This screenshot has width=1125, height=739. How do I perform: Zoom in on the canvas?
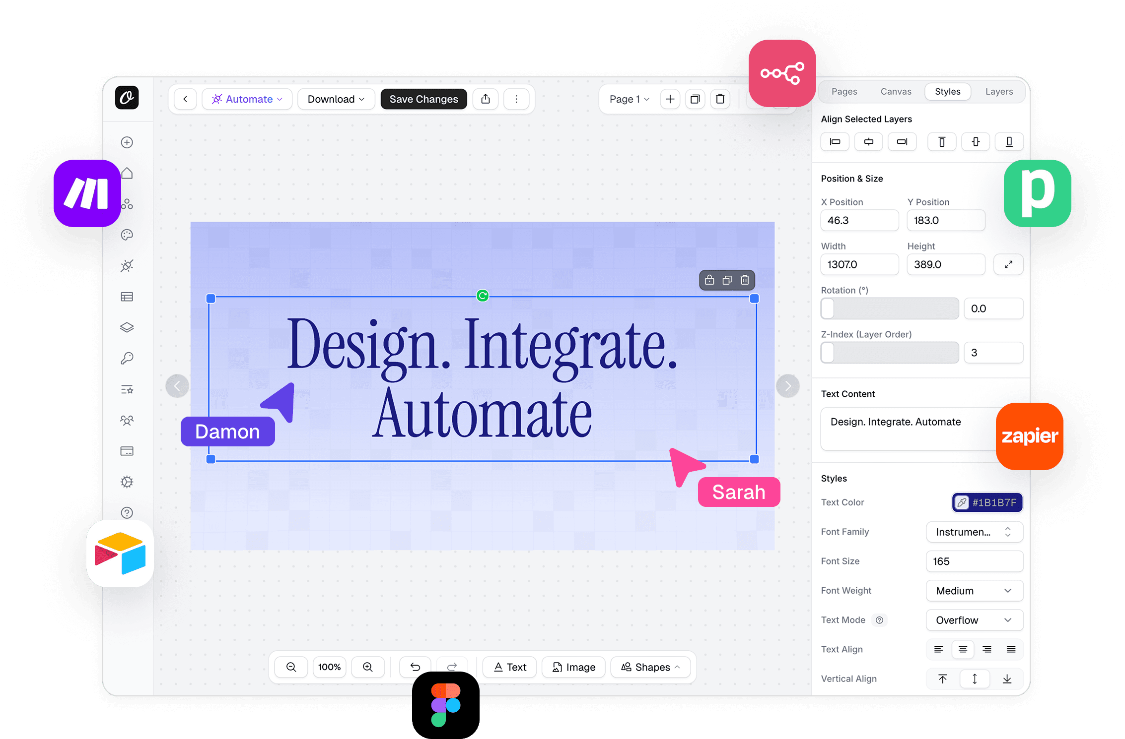point(367,667)
